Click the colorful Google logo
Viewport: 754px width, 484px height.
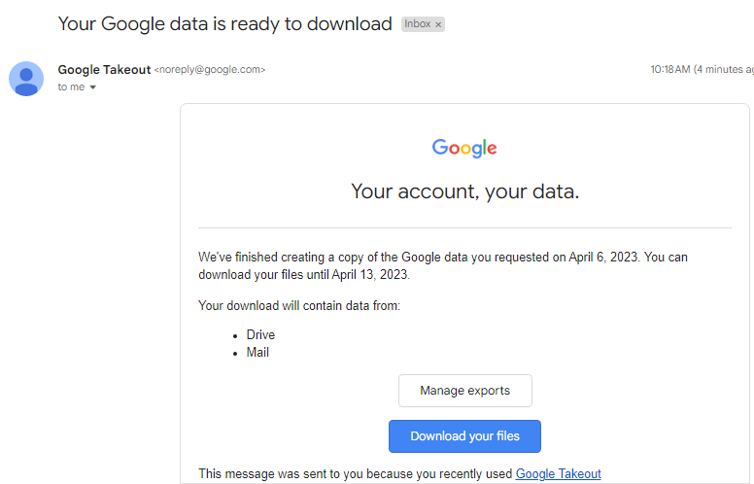pyautogui.click(x=464, y=148)
